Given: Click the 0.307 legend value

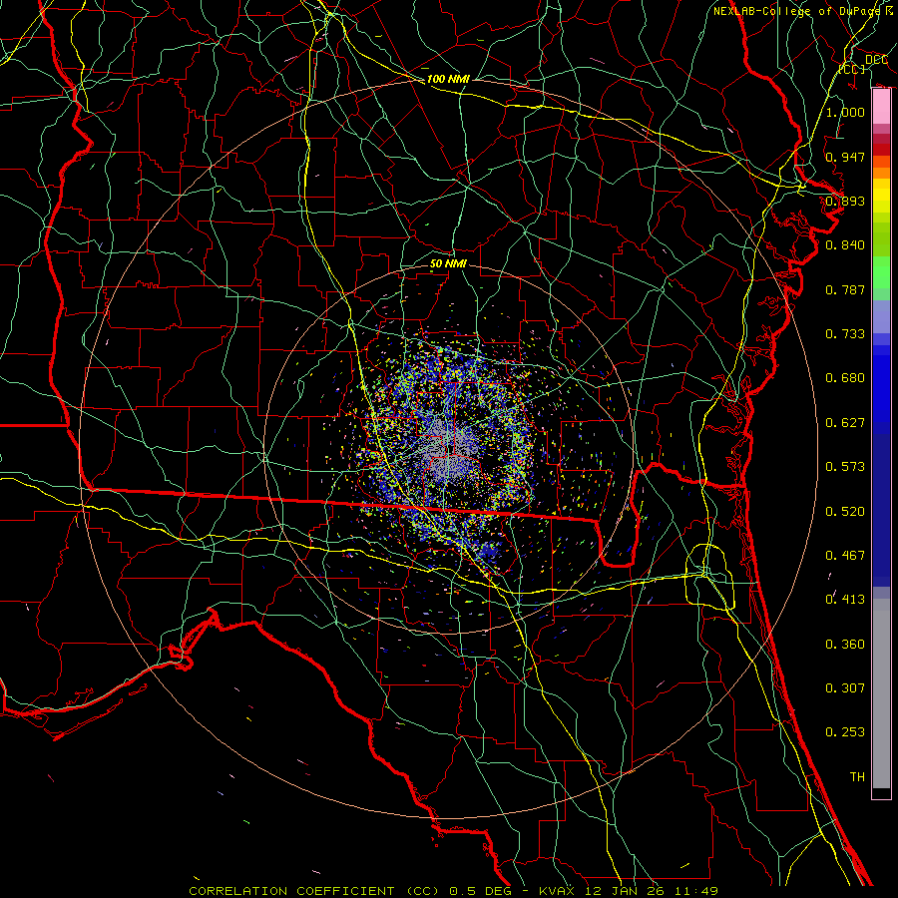Looking at the screenshot, I should [845, 688].
